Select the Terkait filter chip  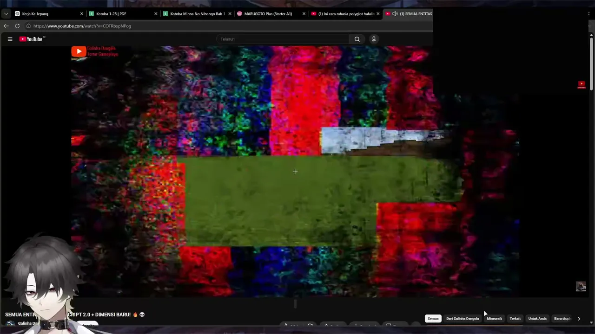pyautogui.click(x=515, y=319)
